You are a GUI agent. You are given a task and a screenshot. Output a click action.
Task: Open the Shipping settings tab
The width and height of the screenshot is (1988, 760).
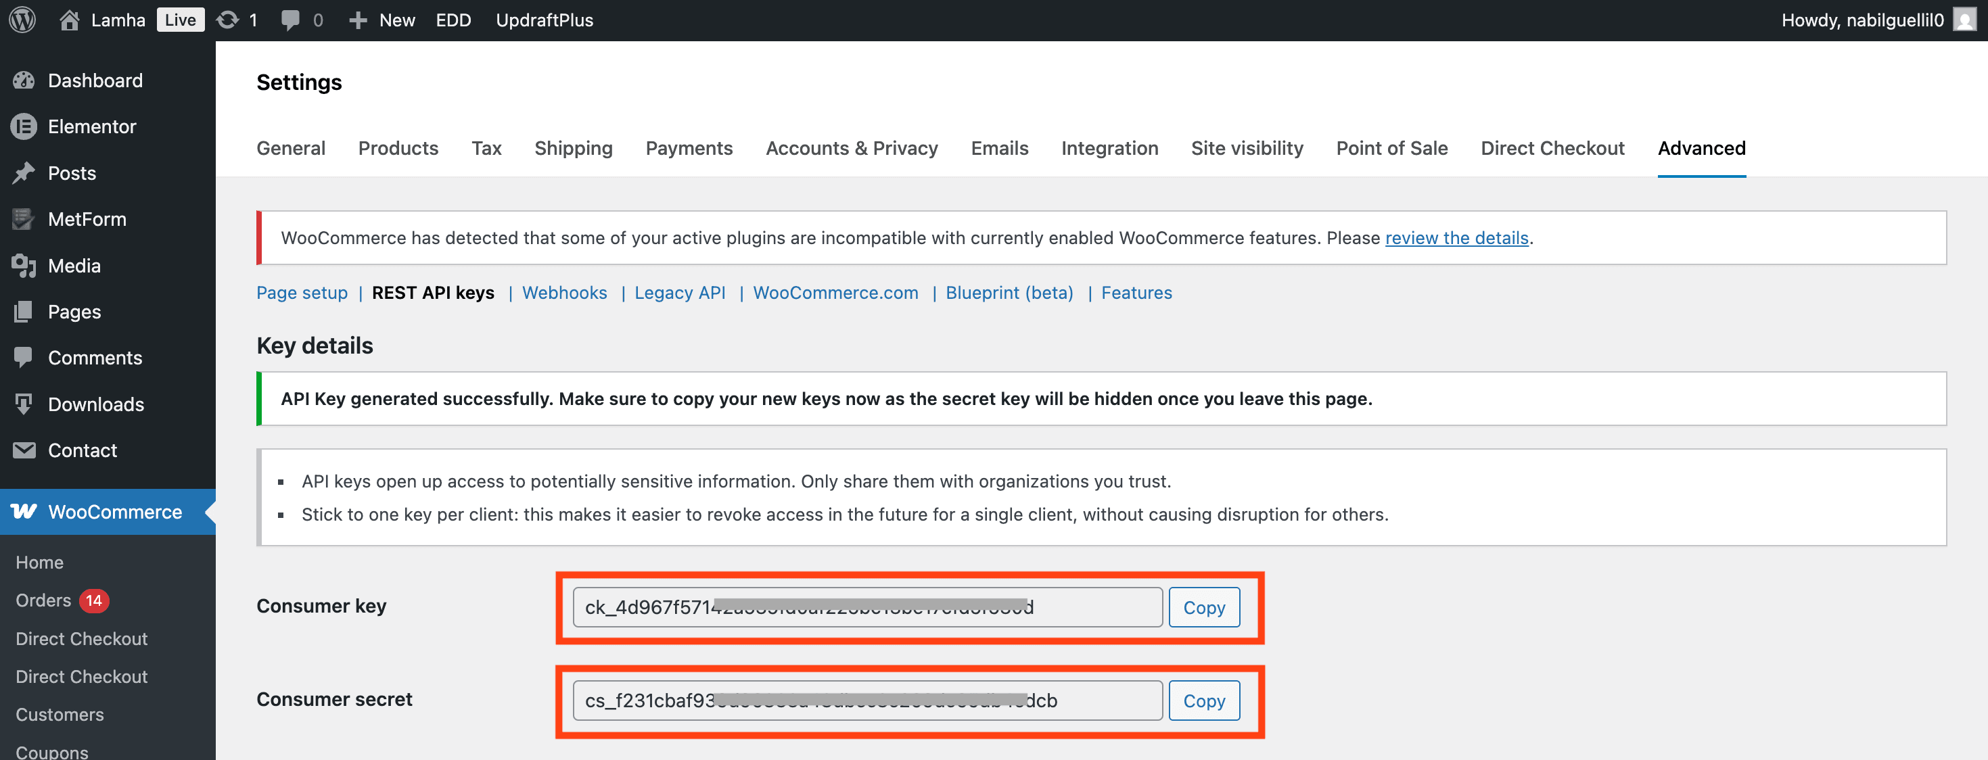(573, 148)
